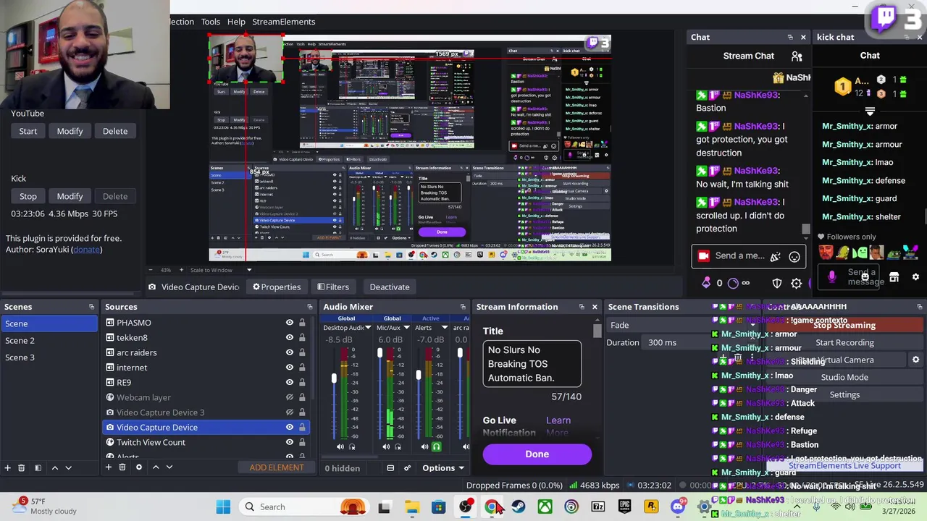927x521 pixels.
Task: Mute the Mic/Aux channel speaker icon
Action: point(386,446)
